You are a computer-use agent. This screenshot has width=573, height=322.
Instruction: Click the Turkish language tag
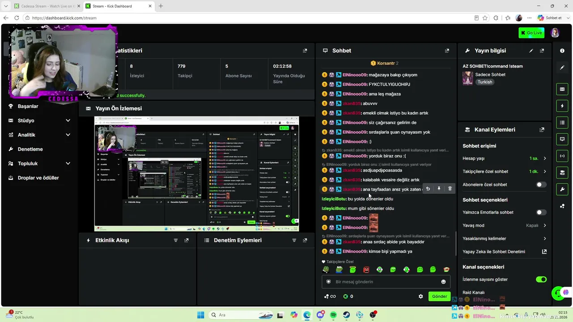click(x=485, y=82)
